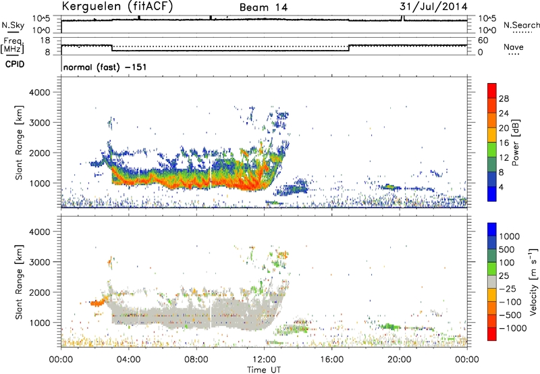Click the 'Kerguelen (fitACF)' title text
The width and height of the screenshot is (540, 374).
(117, 7)
